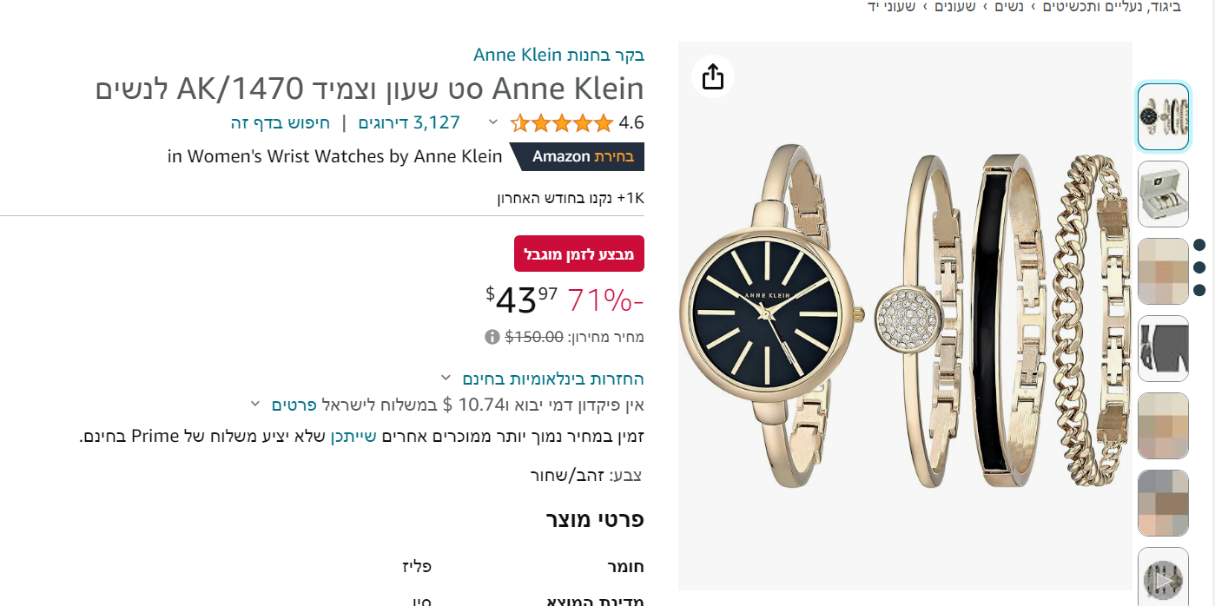Click the red limited time deal badge

(578, 254)
